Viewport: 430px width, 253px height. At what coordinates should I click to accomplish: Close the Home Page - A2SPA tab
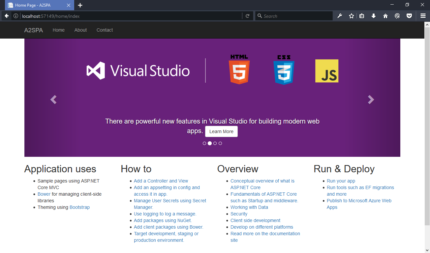[69, 5]
